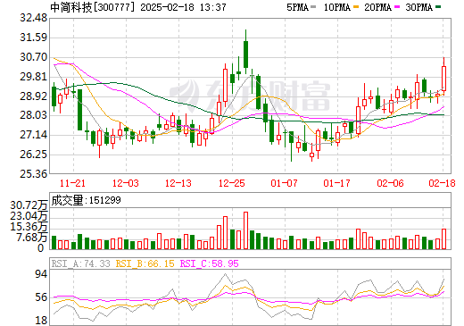Click the 94 RSI axis label
This screenshot has width=464, height=326.
click(x=41, y=274)
